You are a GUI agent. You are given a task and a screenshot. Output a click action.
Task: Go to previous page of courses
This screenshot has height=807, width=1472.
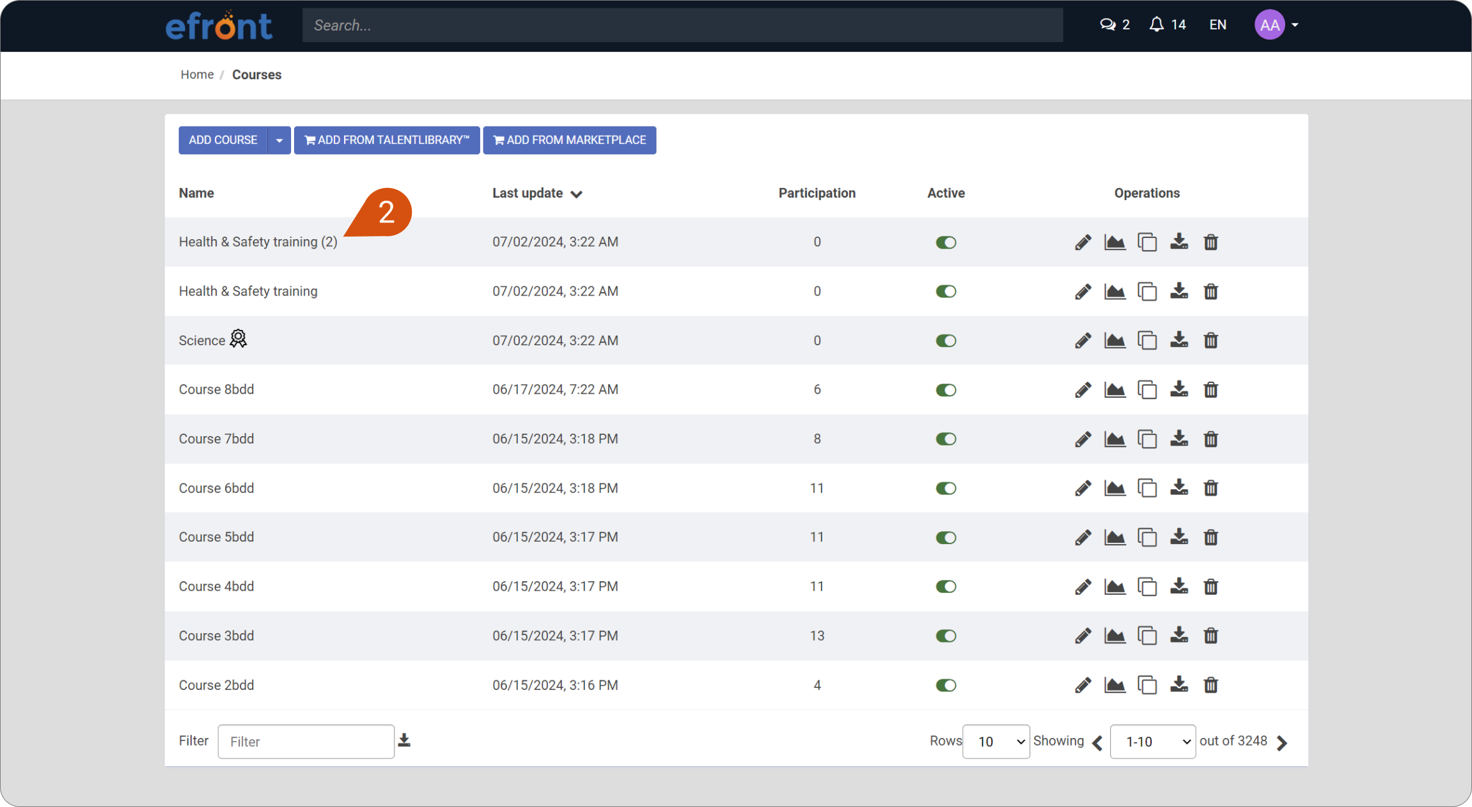click(x=1098, y=742)
